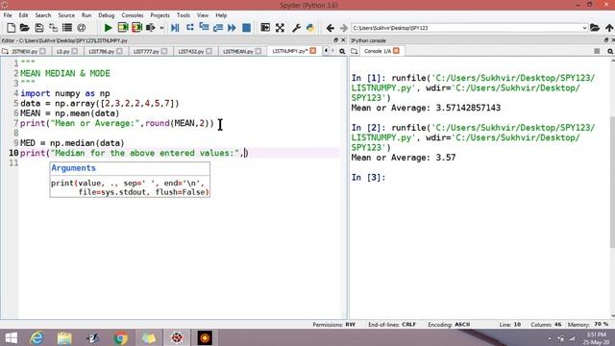Open the outline list toolbar icon
Viewport: 615px width, 346px height.
point(67,28)
